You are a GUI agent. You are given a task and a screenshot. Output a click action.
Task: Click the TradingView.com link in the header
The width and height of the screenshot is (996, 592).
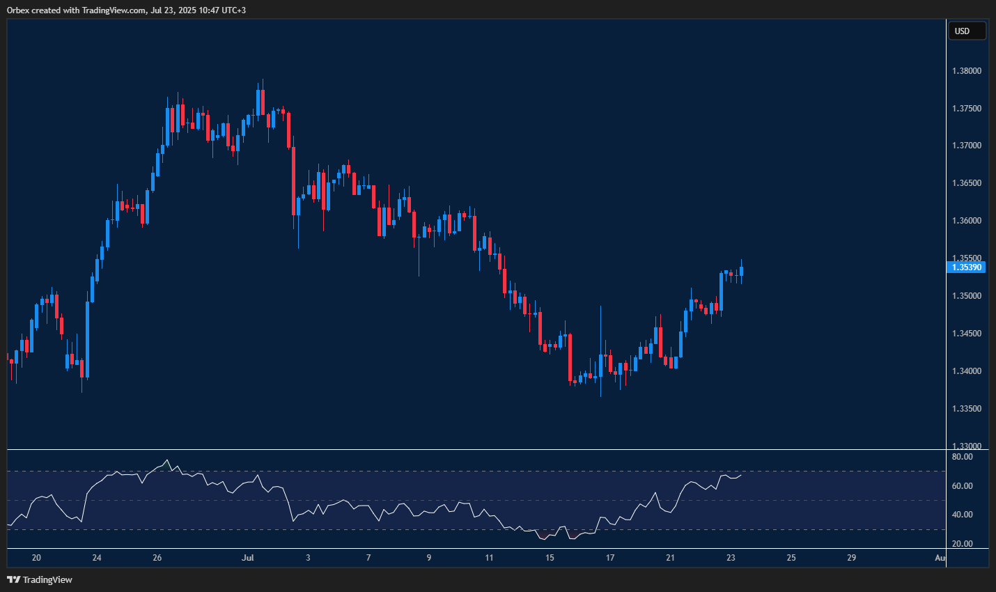tap(111, 10)
